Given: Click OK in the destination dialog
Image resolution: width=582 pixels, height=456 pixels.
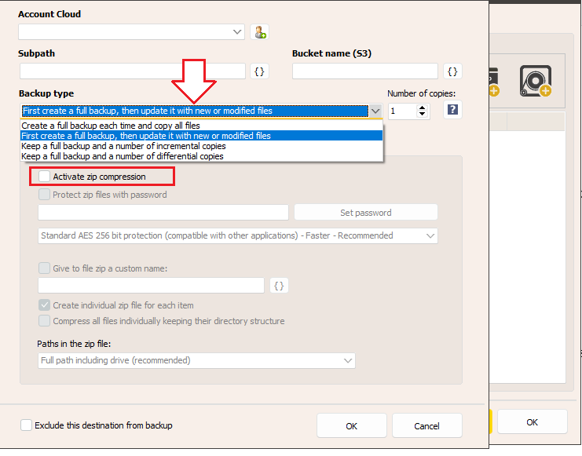Looking at the screenshot, I should 352,426.
